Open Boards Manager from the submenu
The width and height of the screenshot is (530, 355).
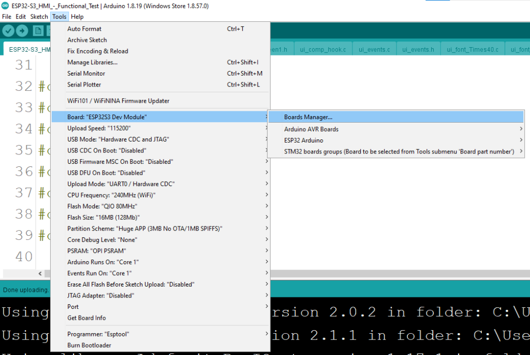coord(308,117)
